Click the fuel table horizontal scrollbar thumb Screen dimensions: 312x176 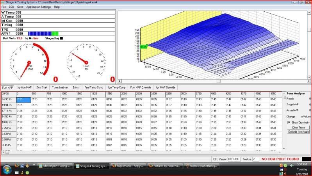[7, 153]
